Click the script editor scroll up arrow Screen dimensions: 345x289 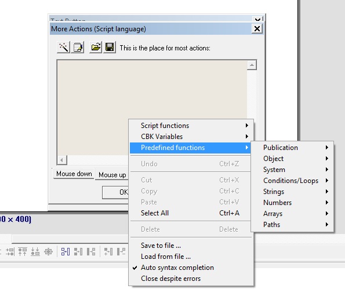(x=252, y=65)
